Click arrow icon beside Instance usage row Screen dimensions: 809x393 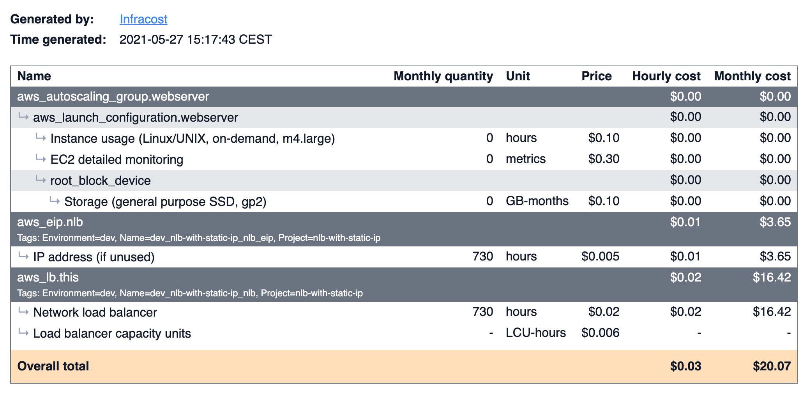(41, 138)
